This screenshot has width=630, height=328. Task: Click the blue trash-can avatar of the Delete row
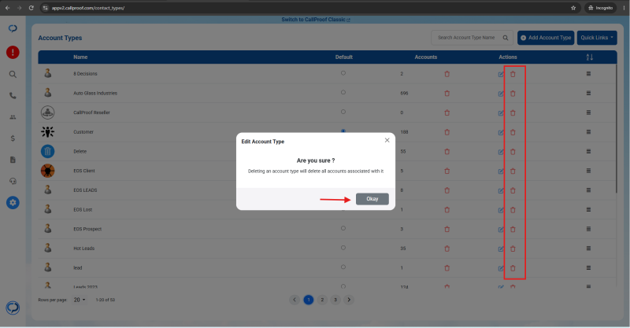[x=47, y=151]
